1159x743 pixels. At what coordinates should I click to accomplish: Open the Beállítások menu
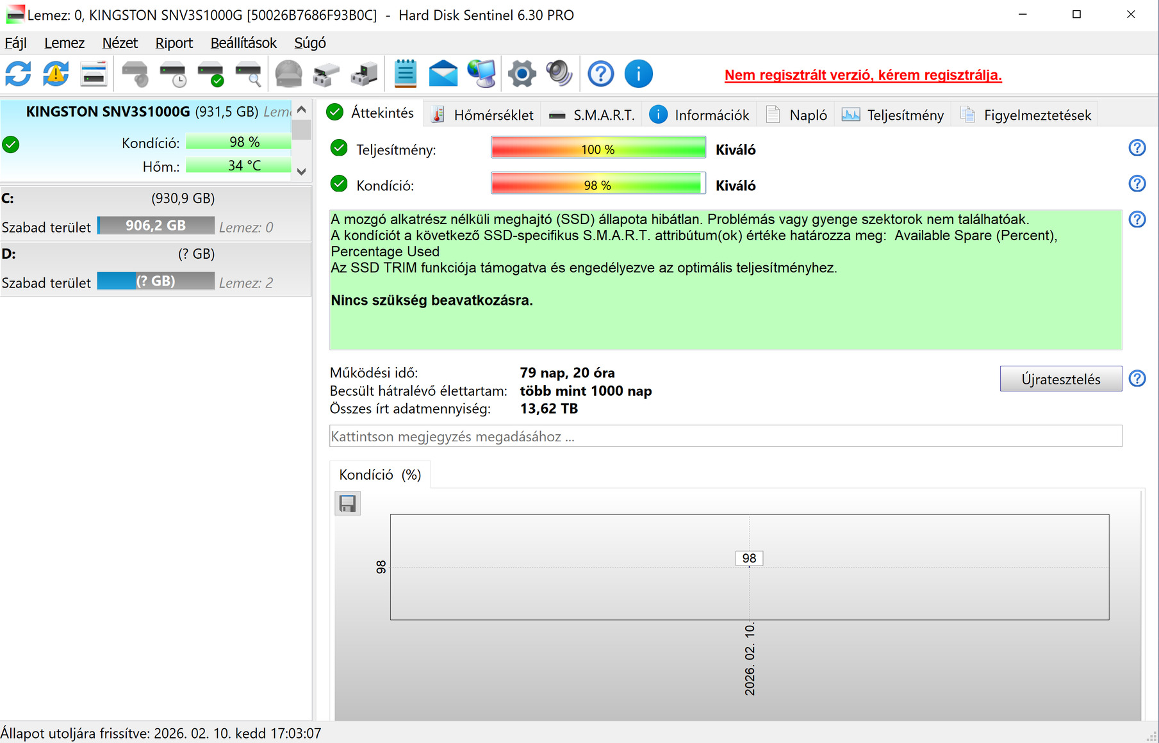pos(243,43)
